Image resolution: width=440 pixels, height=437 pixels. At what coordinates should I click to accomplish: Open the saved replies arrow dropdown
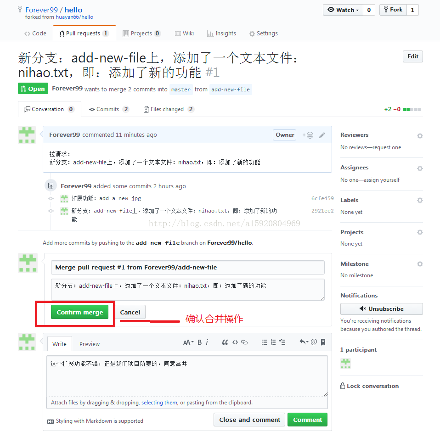[304, 342]
